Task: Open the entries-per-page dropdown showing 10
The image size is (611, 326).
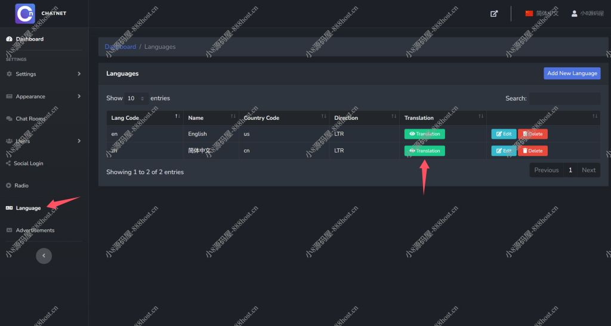Action: point(136,98)
